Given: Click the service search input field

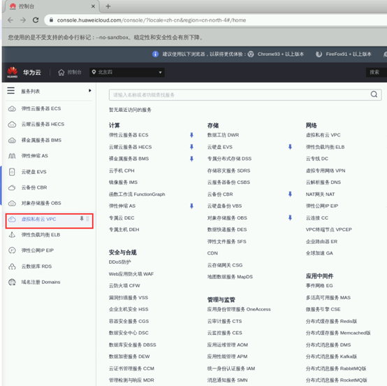Looking at the screenshot, I should click(245, 95).
